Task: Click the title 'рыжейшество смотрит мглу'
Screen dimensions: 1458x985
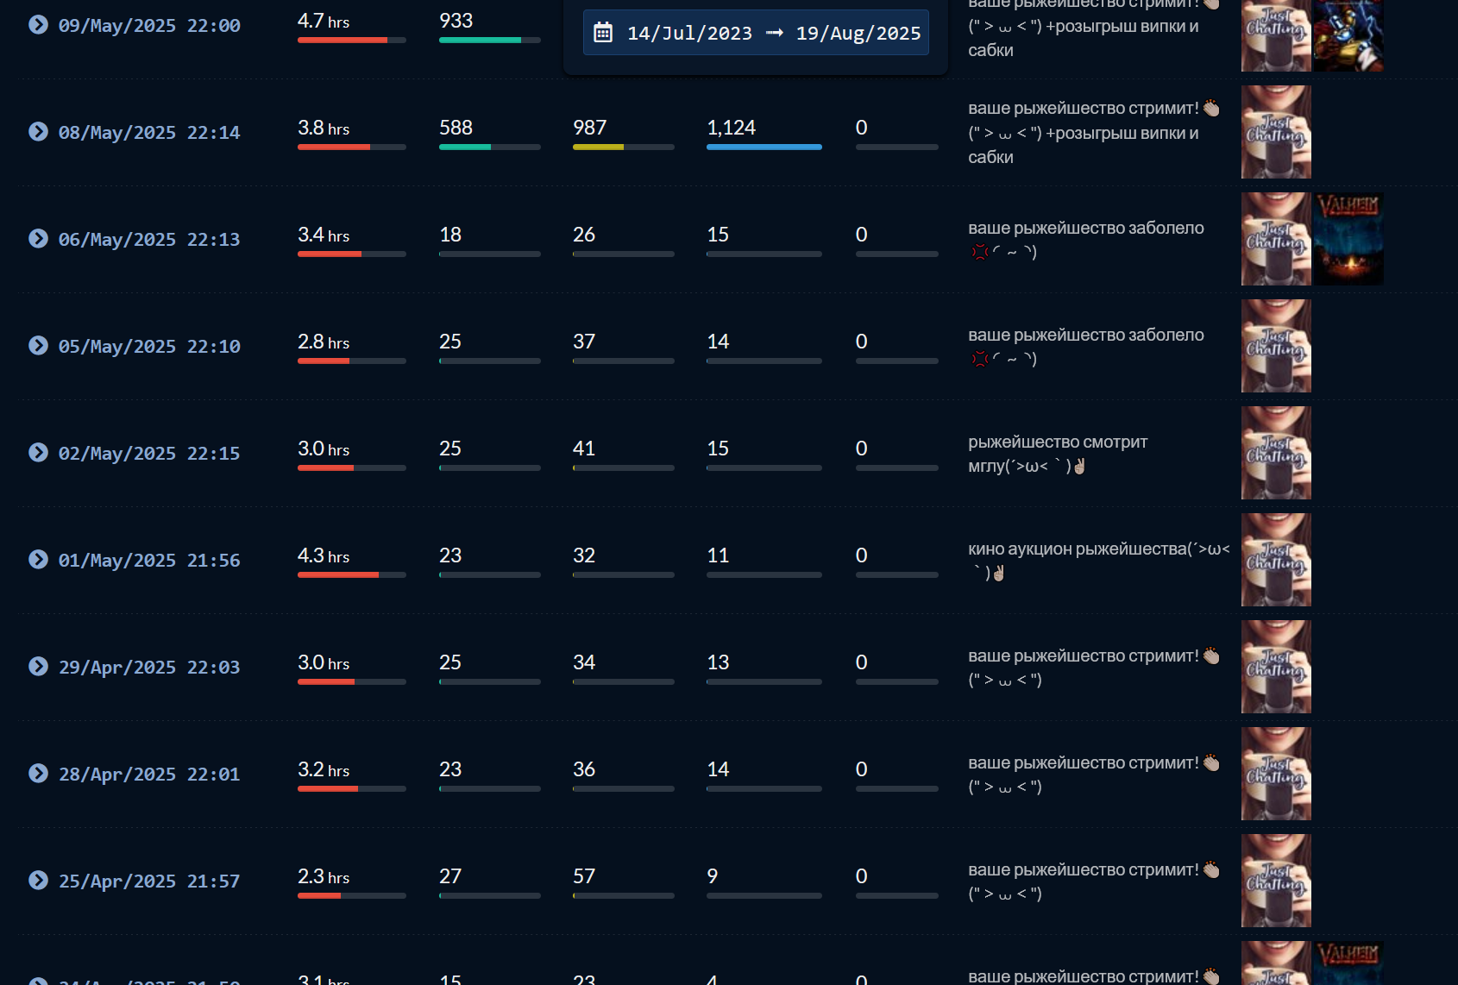Action: point(1058,454)
